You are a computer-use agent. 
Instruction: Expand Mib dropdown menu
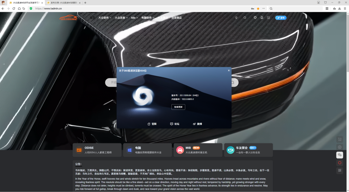[x=134, y=18]
